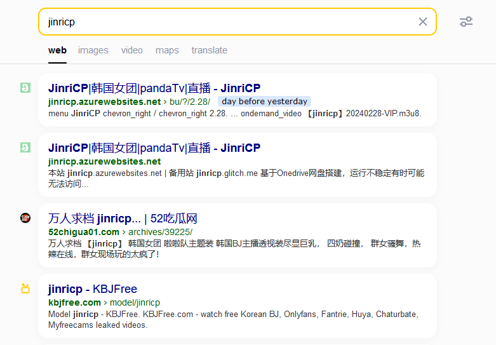496x345 pixels.
Task: Click the 52chigua01.com result favicon
Action: [x=25, y=218]
